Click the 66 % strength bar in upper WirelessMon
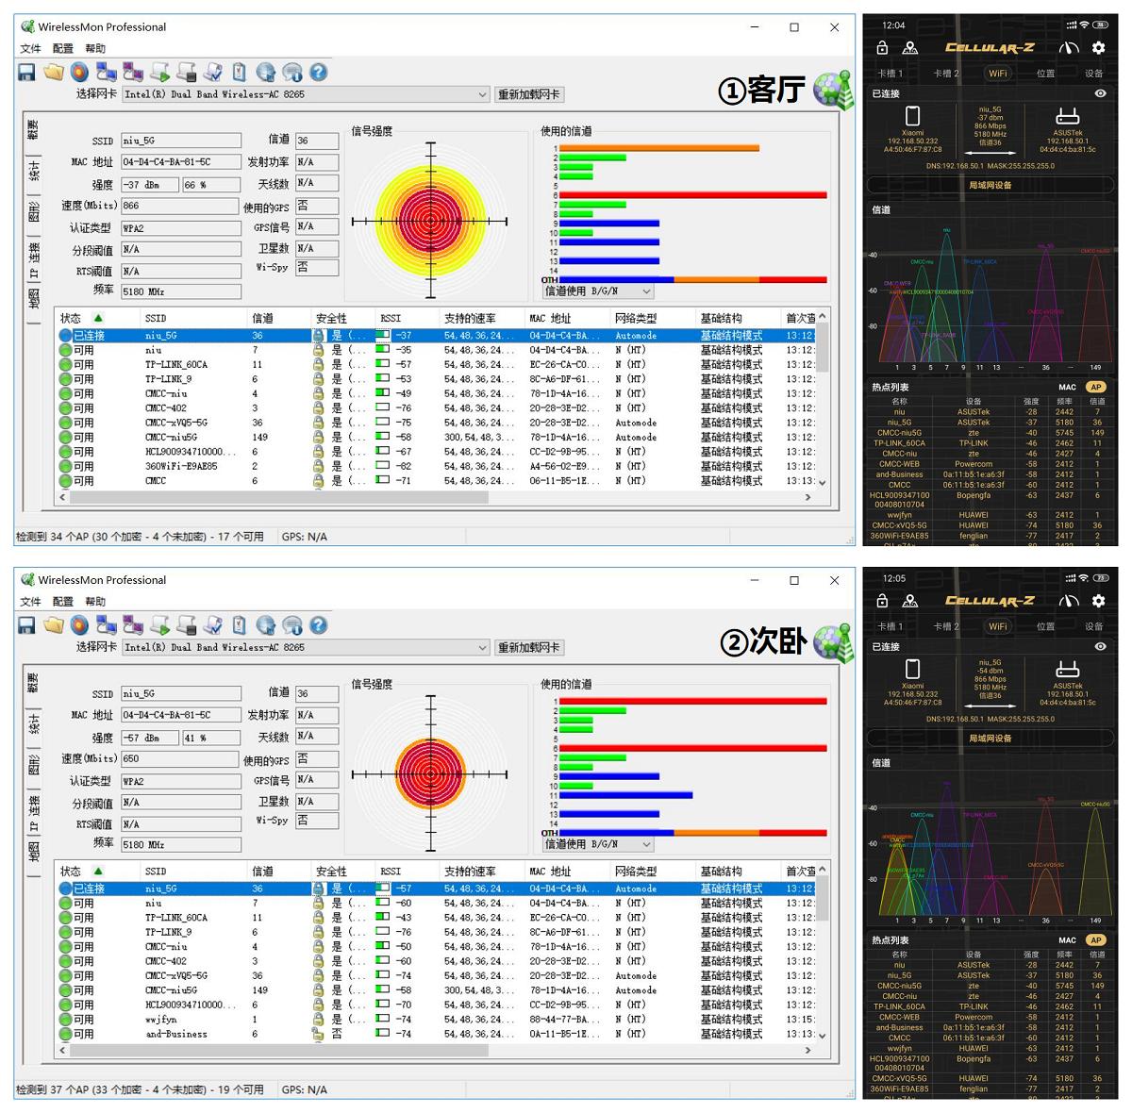 [x=210, y=185]
